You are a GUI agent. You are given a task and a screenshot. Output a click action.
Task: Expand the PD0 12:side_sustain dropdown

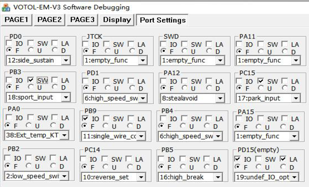66,60
